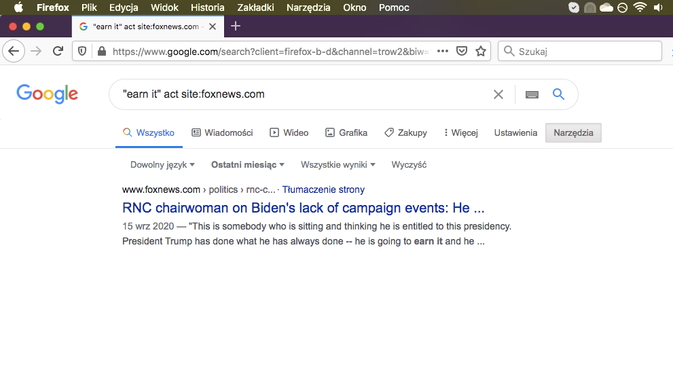Open the Zakładki menu
Viewport: 673px width, 383px height.
click(256, 7)
